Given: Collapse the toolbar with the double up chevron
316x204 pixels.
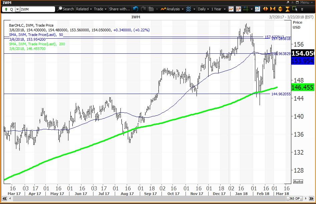Looking at the screenshot, I should pyautogui.click(x=292, y=2).
